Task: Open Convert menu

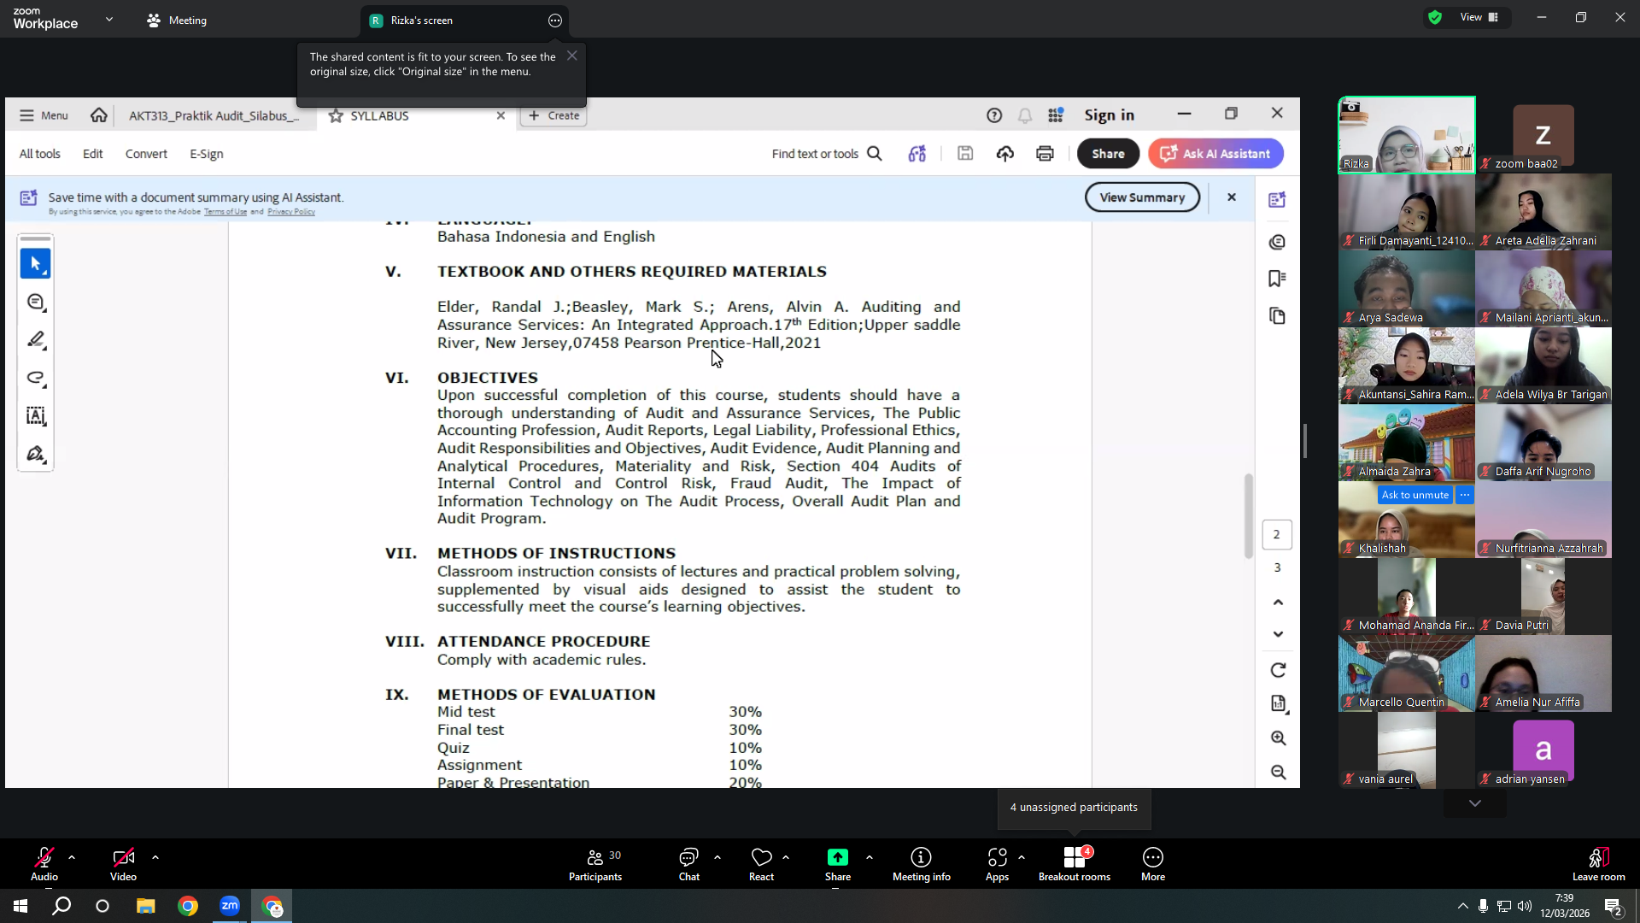Action: [146, 154]
